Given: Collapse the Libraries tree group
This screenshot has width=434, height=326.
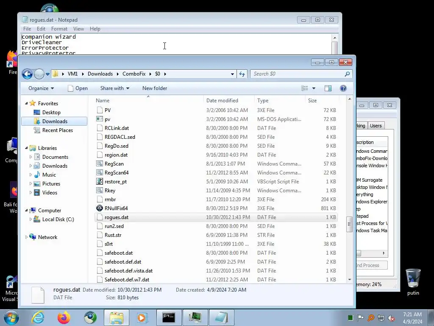Looking at the screenshot, I should click(26, 148).
